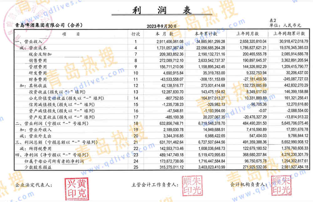The image size is (313, 202).
Task: Select the row label 加：其他收益
Action: pyautogui.click(x=33, y=86)
